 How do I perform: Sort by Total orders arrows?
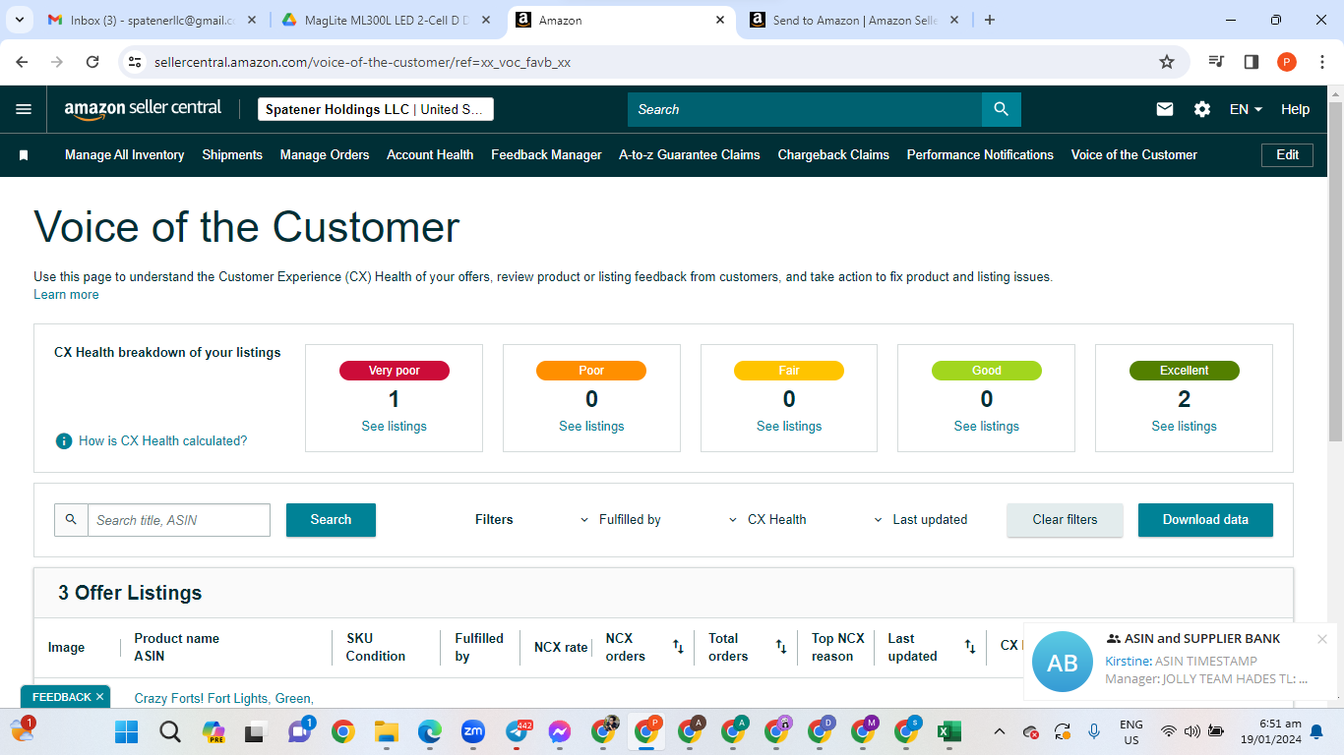(x=781, y=647)
